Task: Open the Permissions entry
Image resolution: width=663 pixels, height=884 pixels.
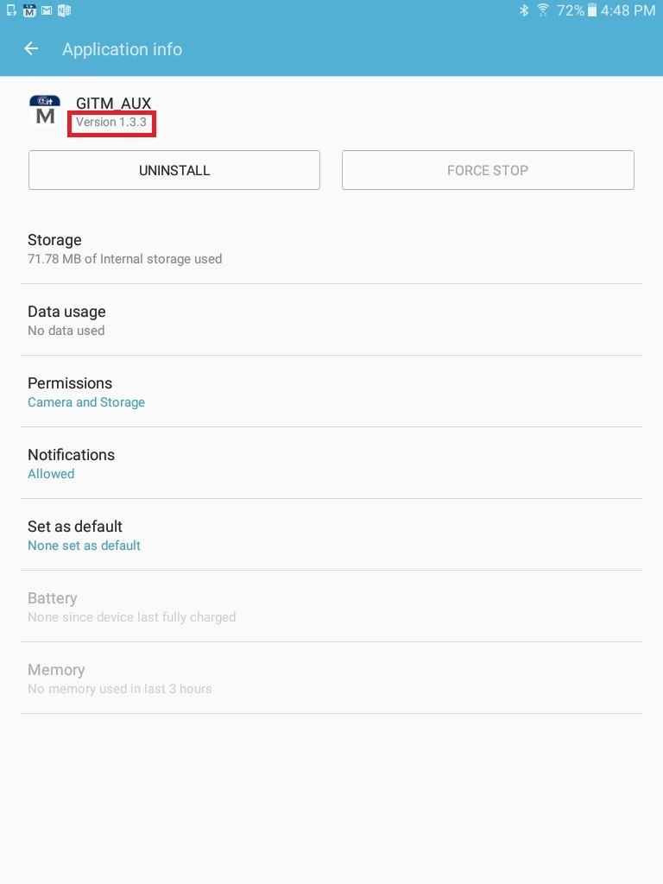Action: pos(331,392)
